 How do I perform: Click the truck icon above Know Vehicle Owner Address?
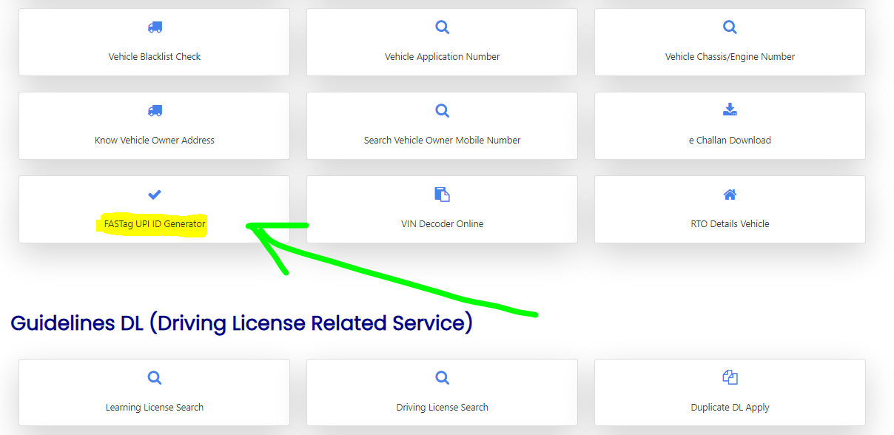[x=155, y=111]
